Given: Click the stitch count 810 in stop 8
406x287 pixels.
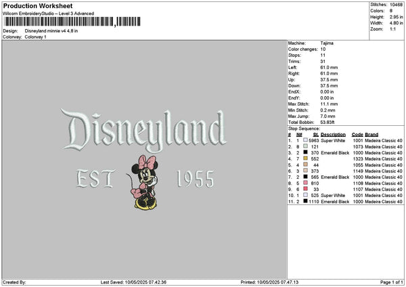Looking at the screenshot, I should click(x=315, y=183).
